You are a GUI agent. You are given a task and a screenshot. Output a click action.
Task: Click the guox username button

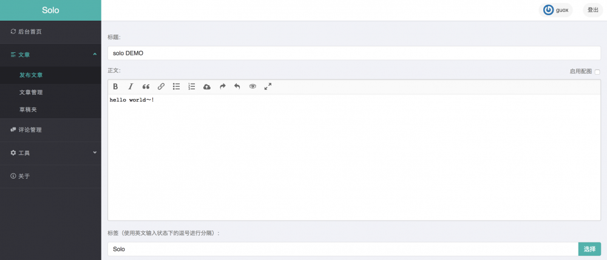point(555,10)
